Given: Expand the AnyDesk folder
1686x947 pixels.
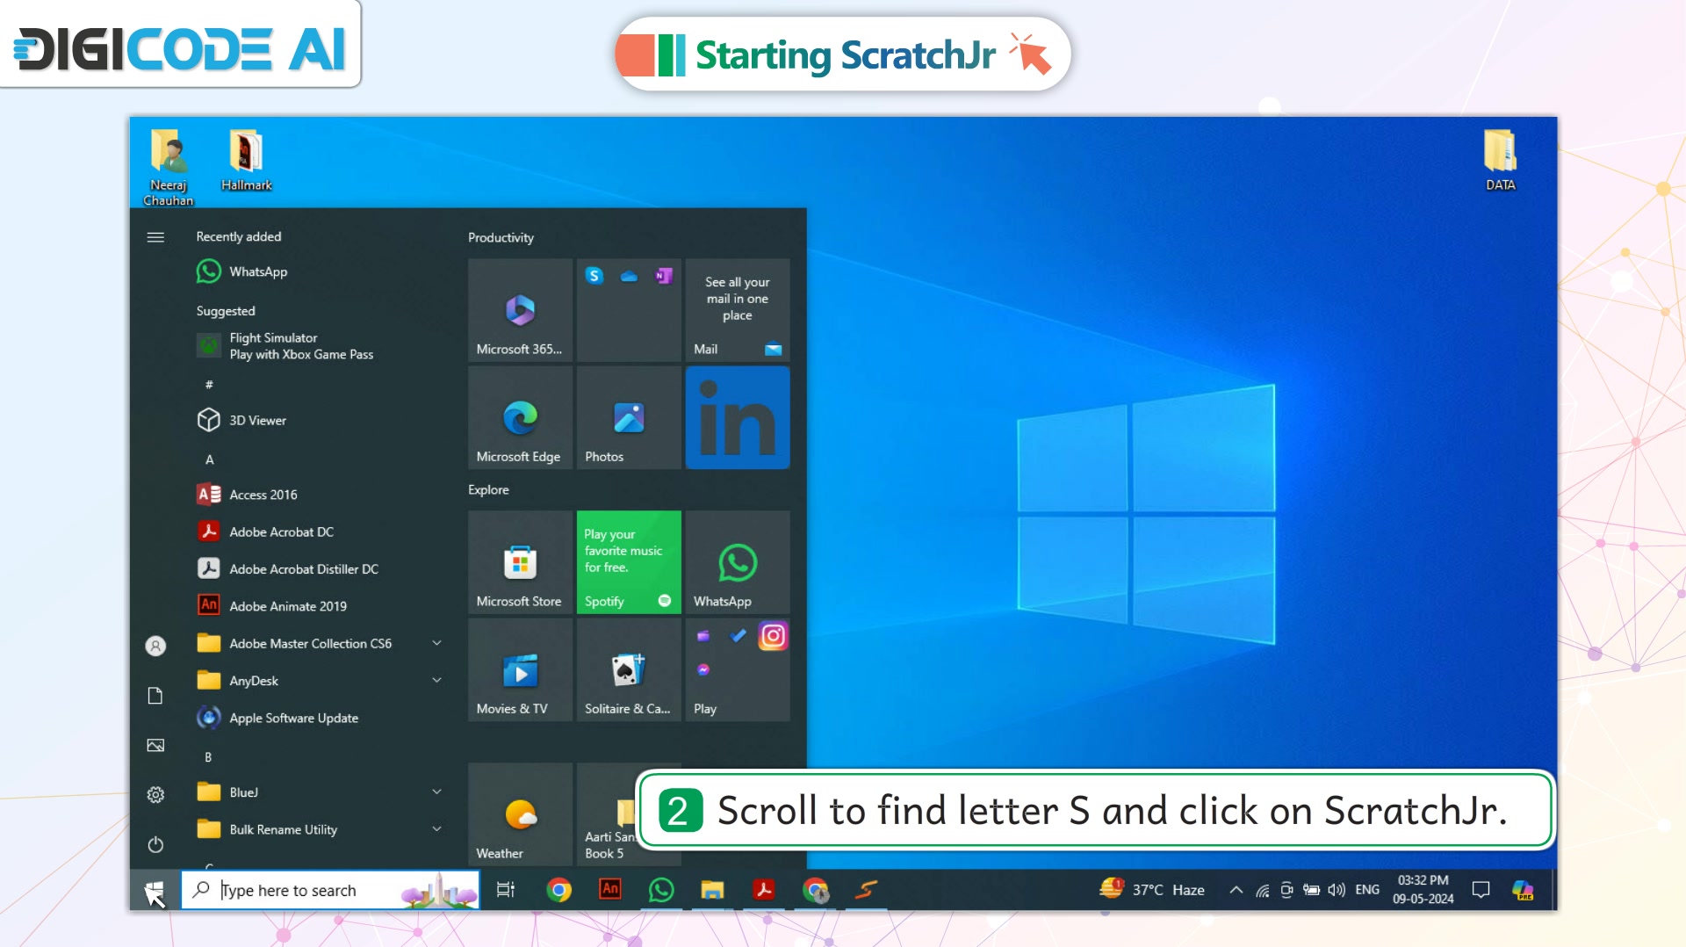Looking at the screenshot, I should pos(436,680).
